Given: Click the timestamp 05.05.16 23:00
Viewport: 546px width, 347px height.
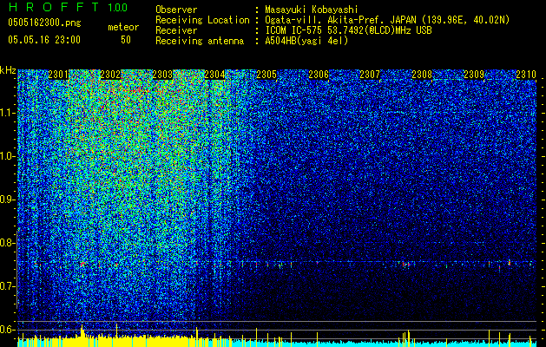Looking at the screenshot, I should (44, 40).
